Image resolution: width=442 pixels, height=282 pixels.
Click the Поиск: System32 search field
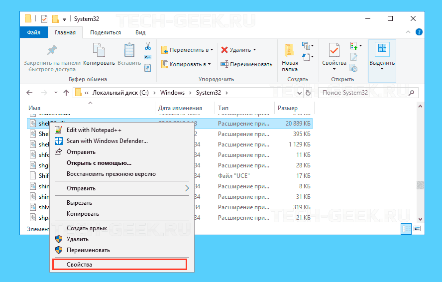[x=363, y=93]
